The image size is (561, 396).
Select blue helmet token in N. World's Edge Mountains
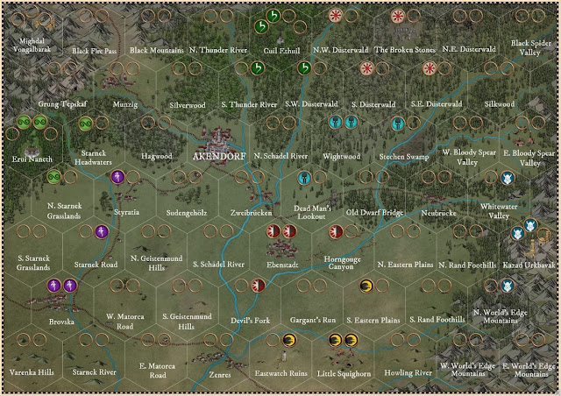pyautogui.click(x=507, y=286)
